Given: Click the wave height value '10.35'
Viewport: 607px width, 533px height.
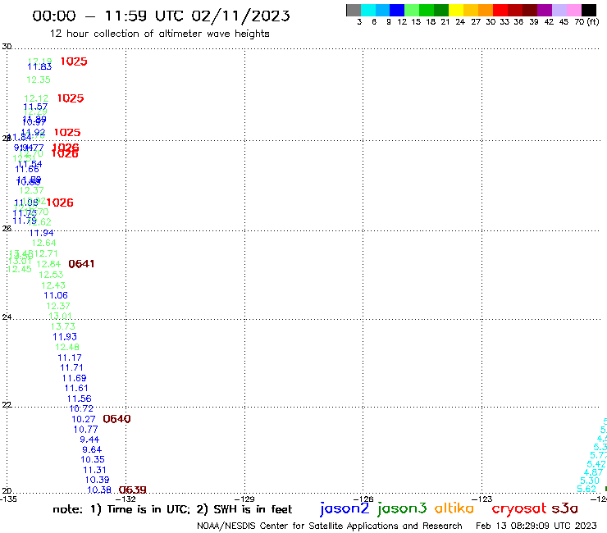Looking at the screenshot, I should [93, 460].
